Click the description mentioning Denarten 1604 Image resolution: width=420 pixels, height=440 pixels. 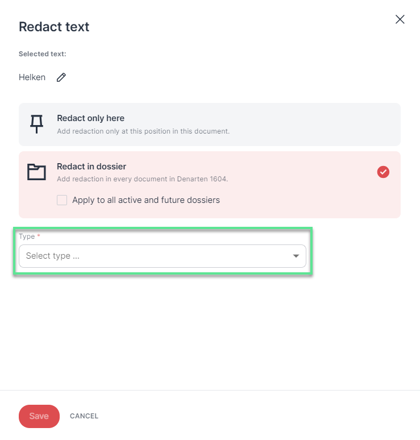[x=142, y=179]
